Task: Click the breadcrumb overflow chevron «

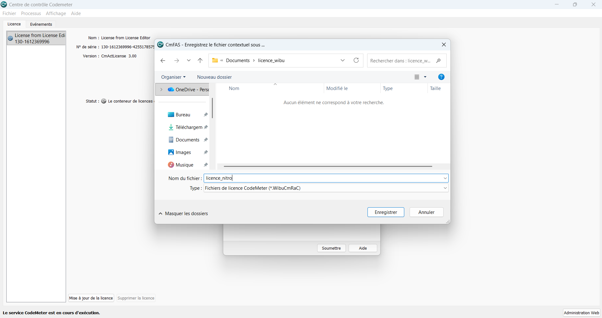Action: point(222,61)
